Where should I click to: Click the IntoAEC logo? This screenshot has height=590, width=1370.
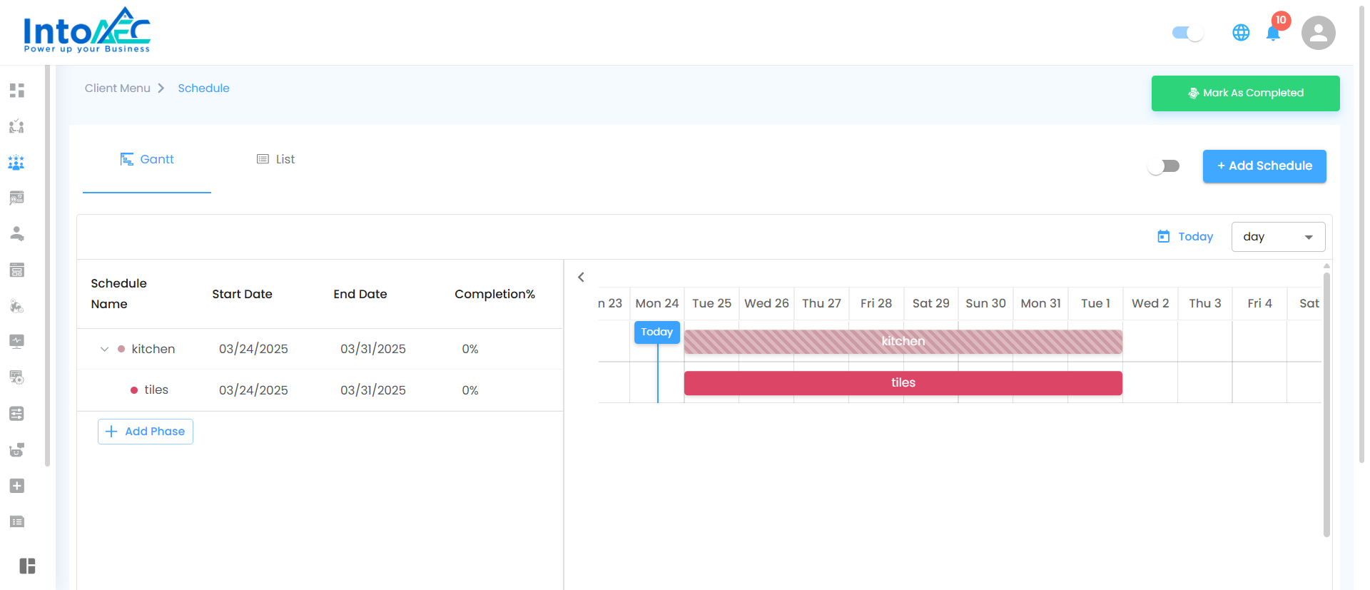(86, 31)
